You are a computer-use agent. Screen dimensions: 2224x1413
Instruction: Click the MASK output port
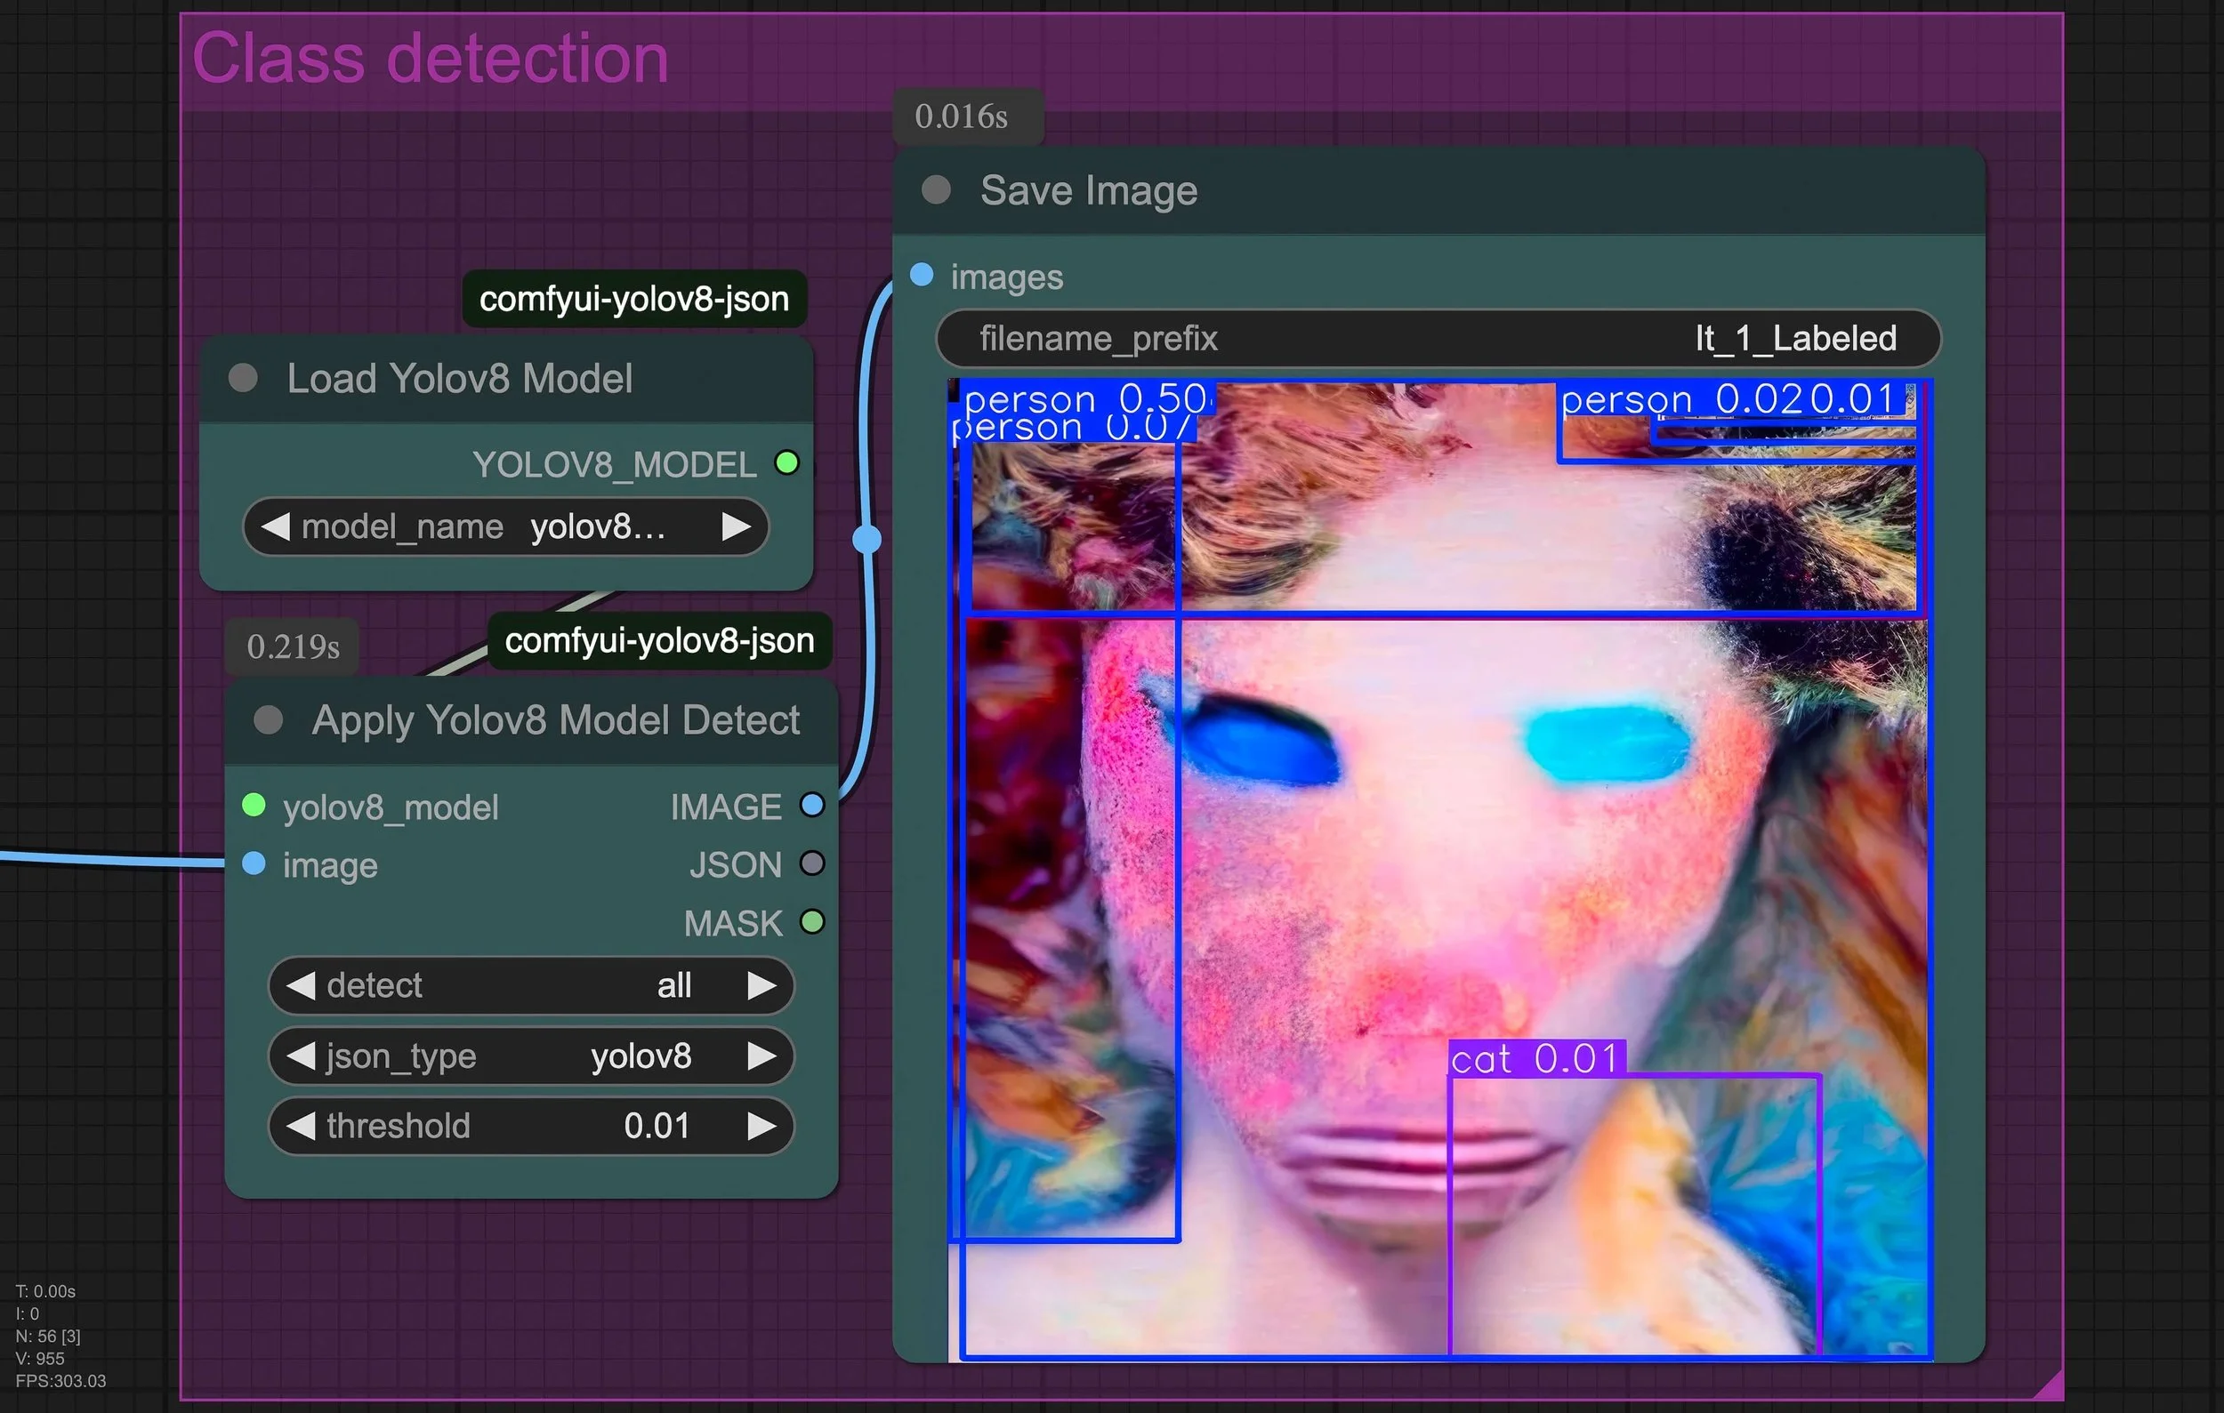[x=812, y=922]
